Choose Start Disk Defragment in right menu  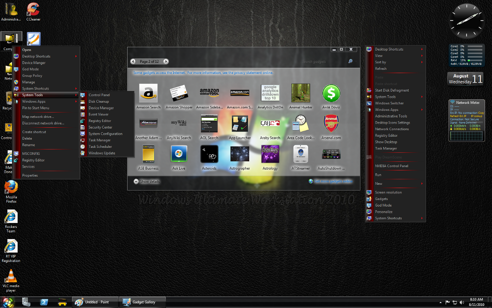(396, 90)
